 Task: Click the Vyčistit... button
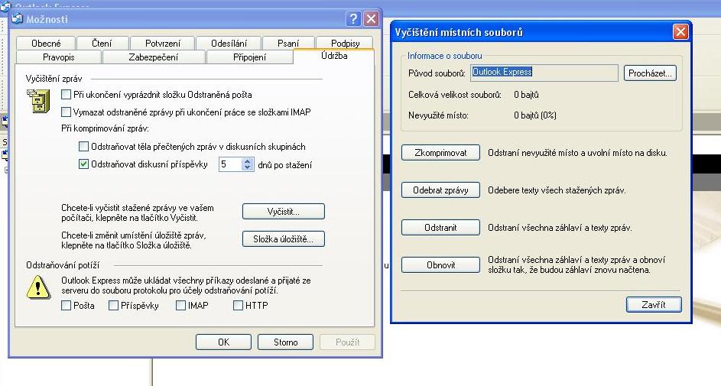(283, 212)
